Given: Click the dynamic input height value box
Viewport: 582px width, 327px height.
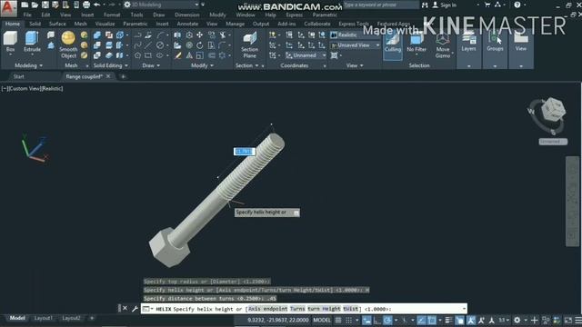Looking at the screenshot, I should click(x=245, y=152).
